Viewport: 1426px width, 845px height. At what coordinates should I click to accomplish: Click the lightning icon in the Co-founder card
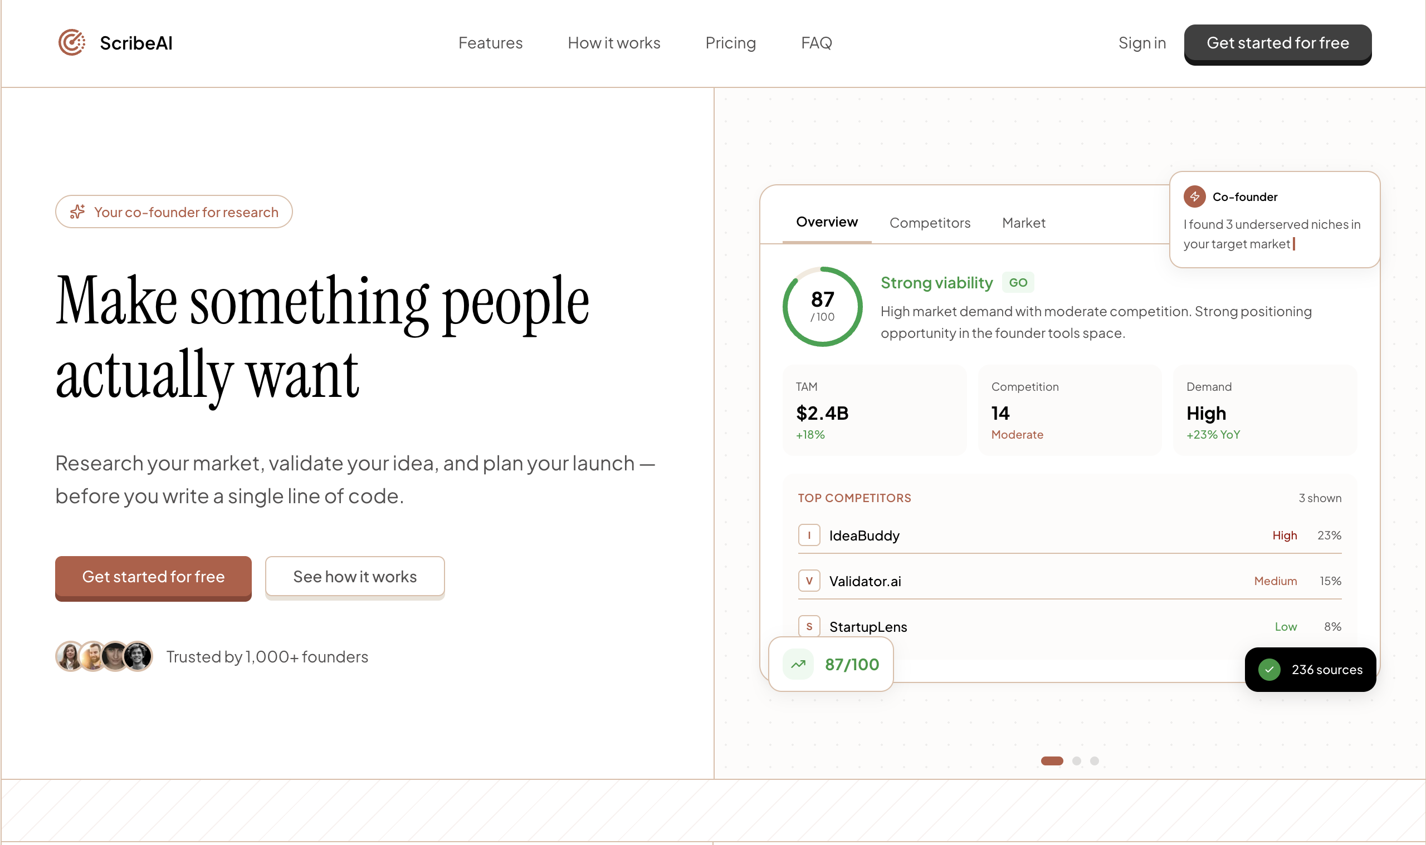(1195, 196)
